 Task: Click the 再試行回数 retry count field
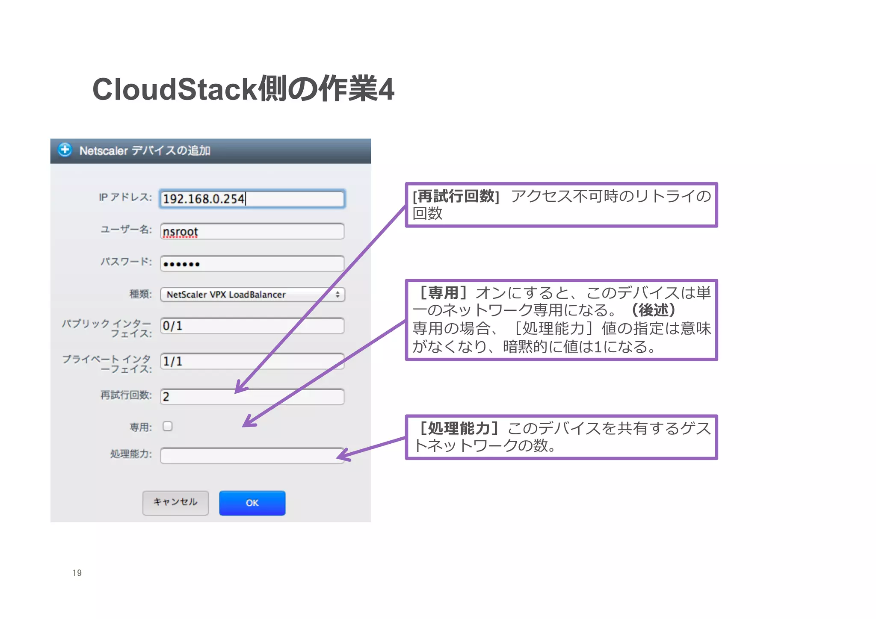[252, 397]
